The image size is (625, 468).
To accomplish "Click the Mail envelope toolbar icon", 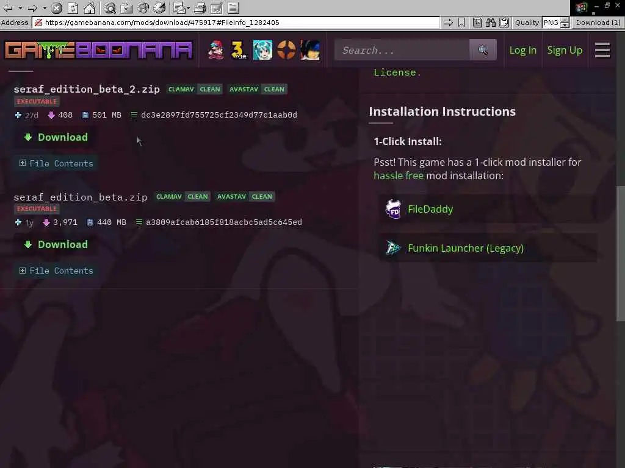I will point(180,7).
